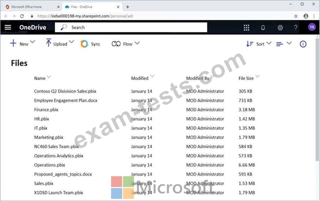Image resolution: width=320 pixels, height=201 pixels.
Task: Open the browser three-dot menu
Action: click(x=314, y=16)
